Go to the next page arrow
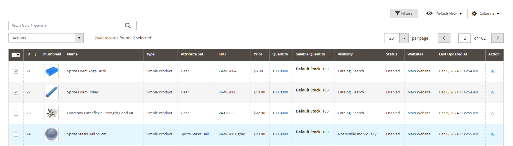This screenshot has width=513, height=146. coord(497,38)
